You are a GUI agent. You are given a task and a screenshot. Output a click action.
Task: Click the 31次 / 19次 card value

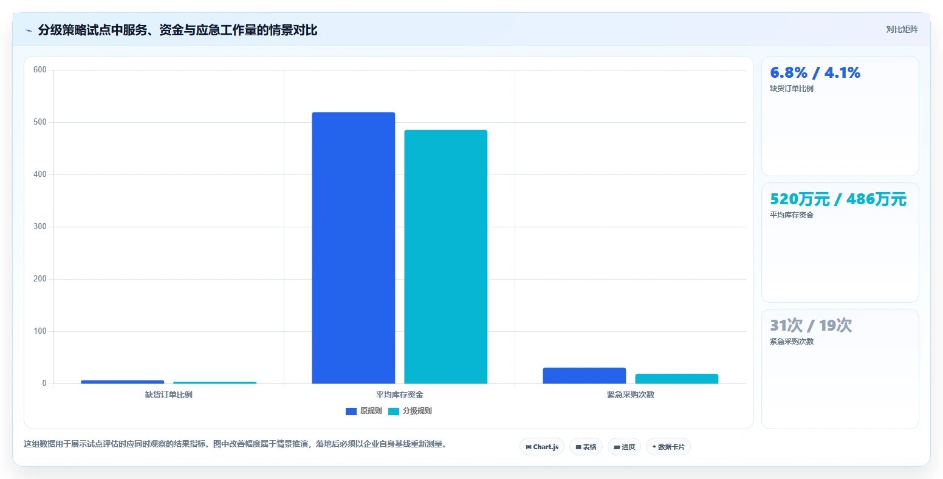coord(811,326)
